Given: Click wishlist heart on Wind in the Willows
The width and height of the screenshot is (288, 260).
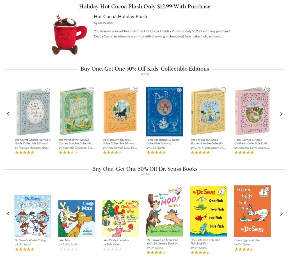Looking at the screenshot, I should click(92, 89).
